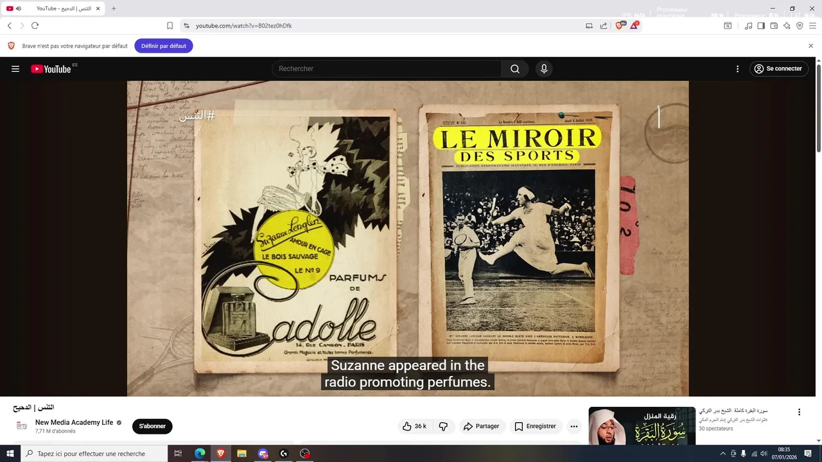The height and width of the screenshot is (462, 822).
Task: Focus the Rechercher search field
Action: point(387,69)
